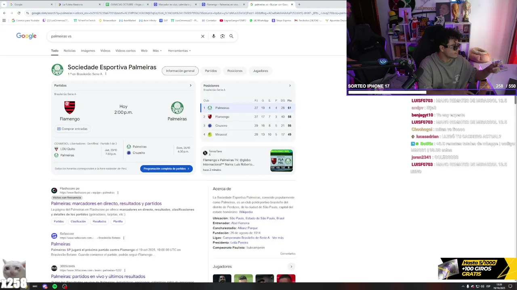Click Comentarios under knowledge panel
This screenshot has width=517, height=290.
[288, 254]
